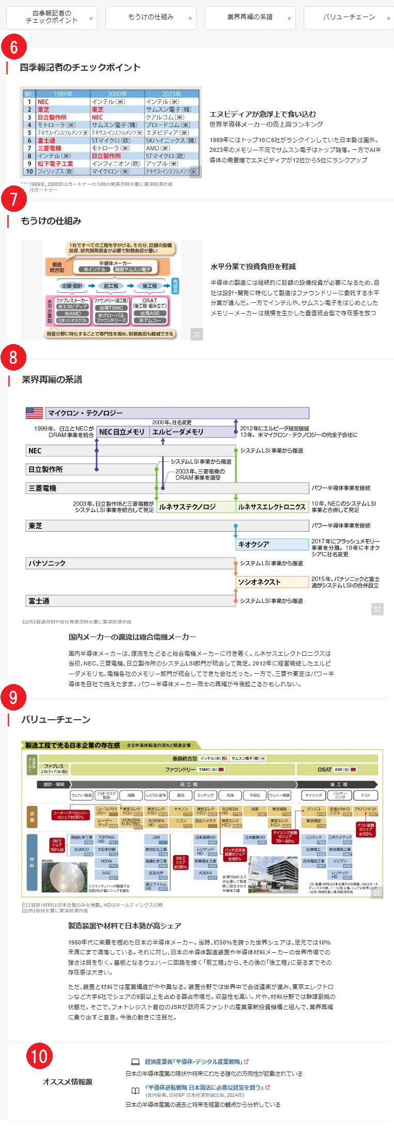Click ブロードコム（米） cell in ranking table
The height and width of the screenshot is (1131, 394).
171,125
